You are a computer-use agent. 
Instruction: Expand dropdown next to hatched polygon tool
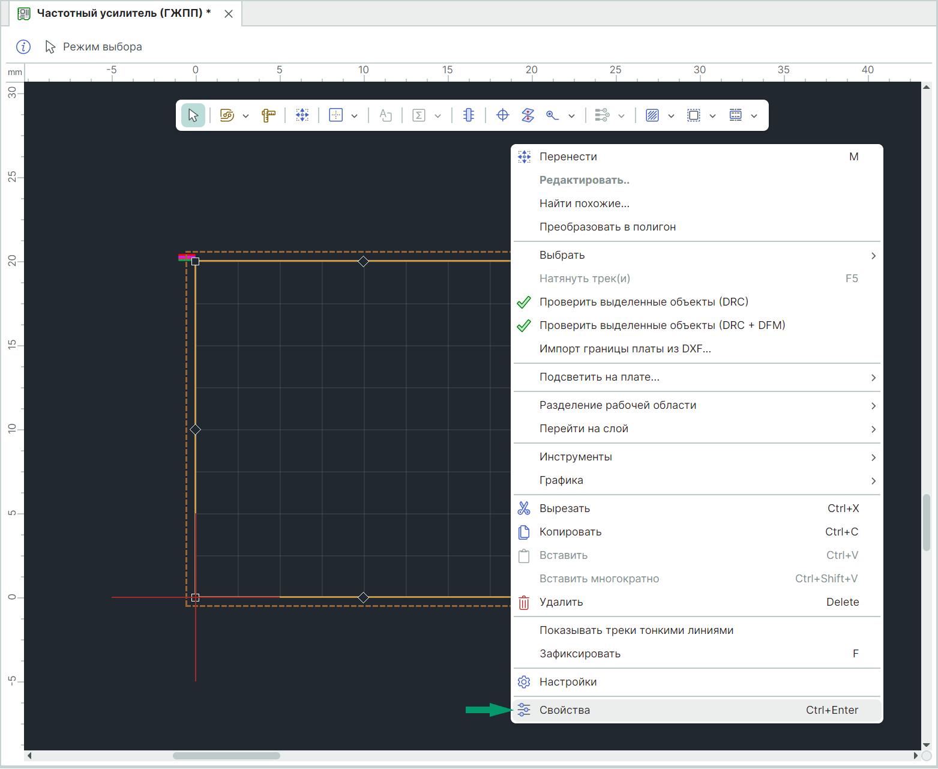[x=671, y=116]
